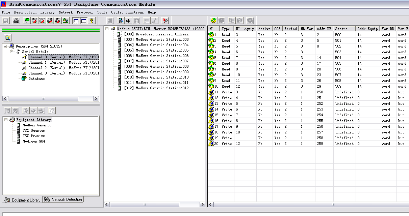This screenshot has height=216, width=409.
Task: Click the application icon in title bar
Action: point(4,4)
